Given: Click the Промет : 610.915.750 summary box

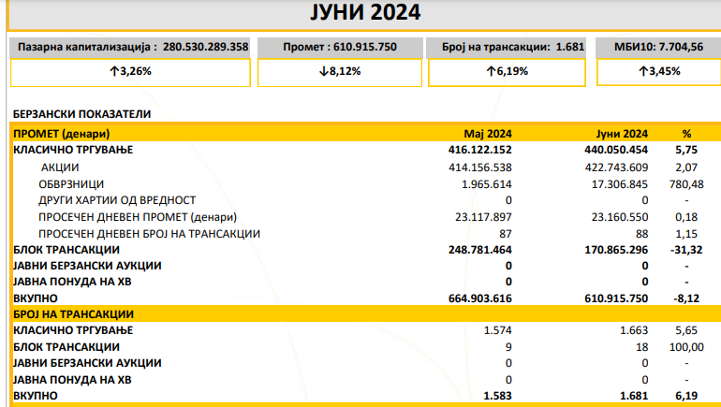Looking at the screenshot, I should pos(340,46).
